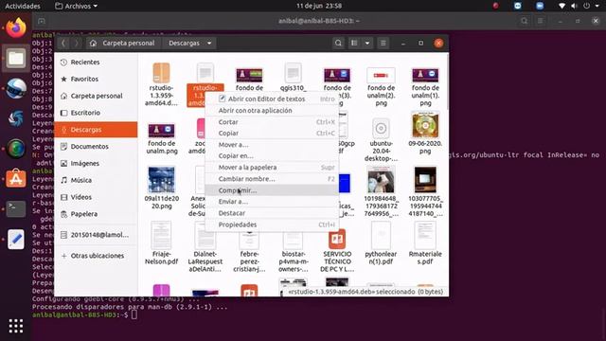The width and height of the screenshot is (606, 341).
Task: Choose Mover a... in the context menu
Action: click(272, 145)
